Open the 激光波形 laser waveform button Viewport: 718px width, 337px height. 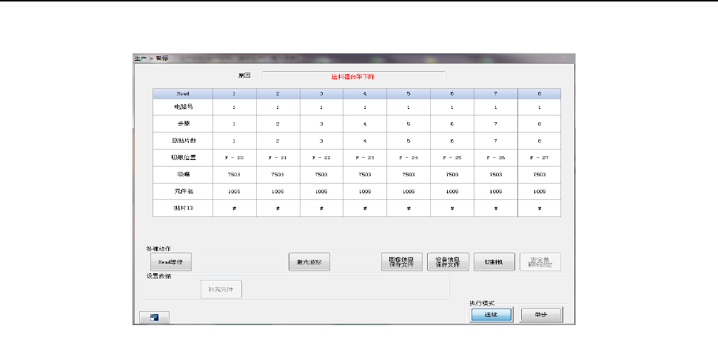click(309, 262)
